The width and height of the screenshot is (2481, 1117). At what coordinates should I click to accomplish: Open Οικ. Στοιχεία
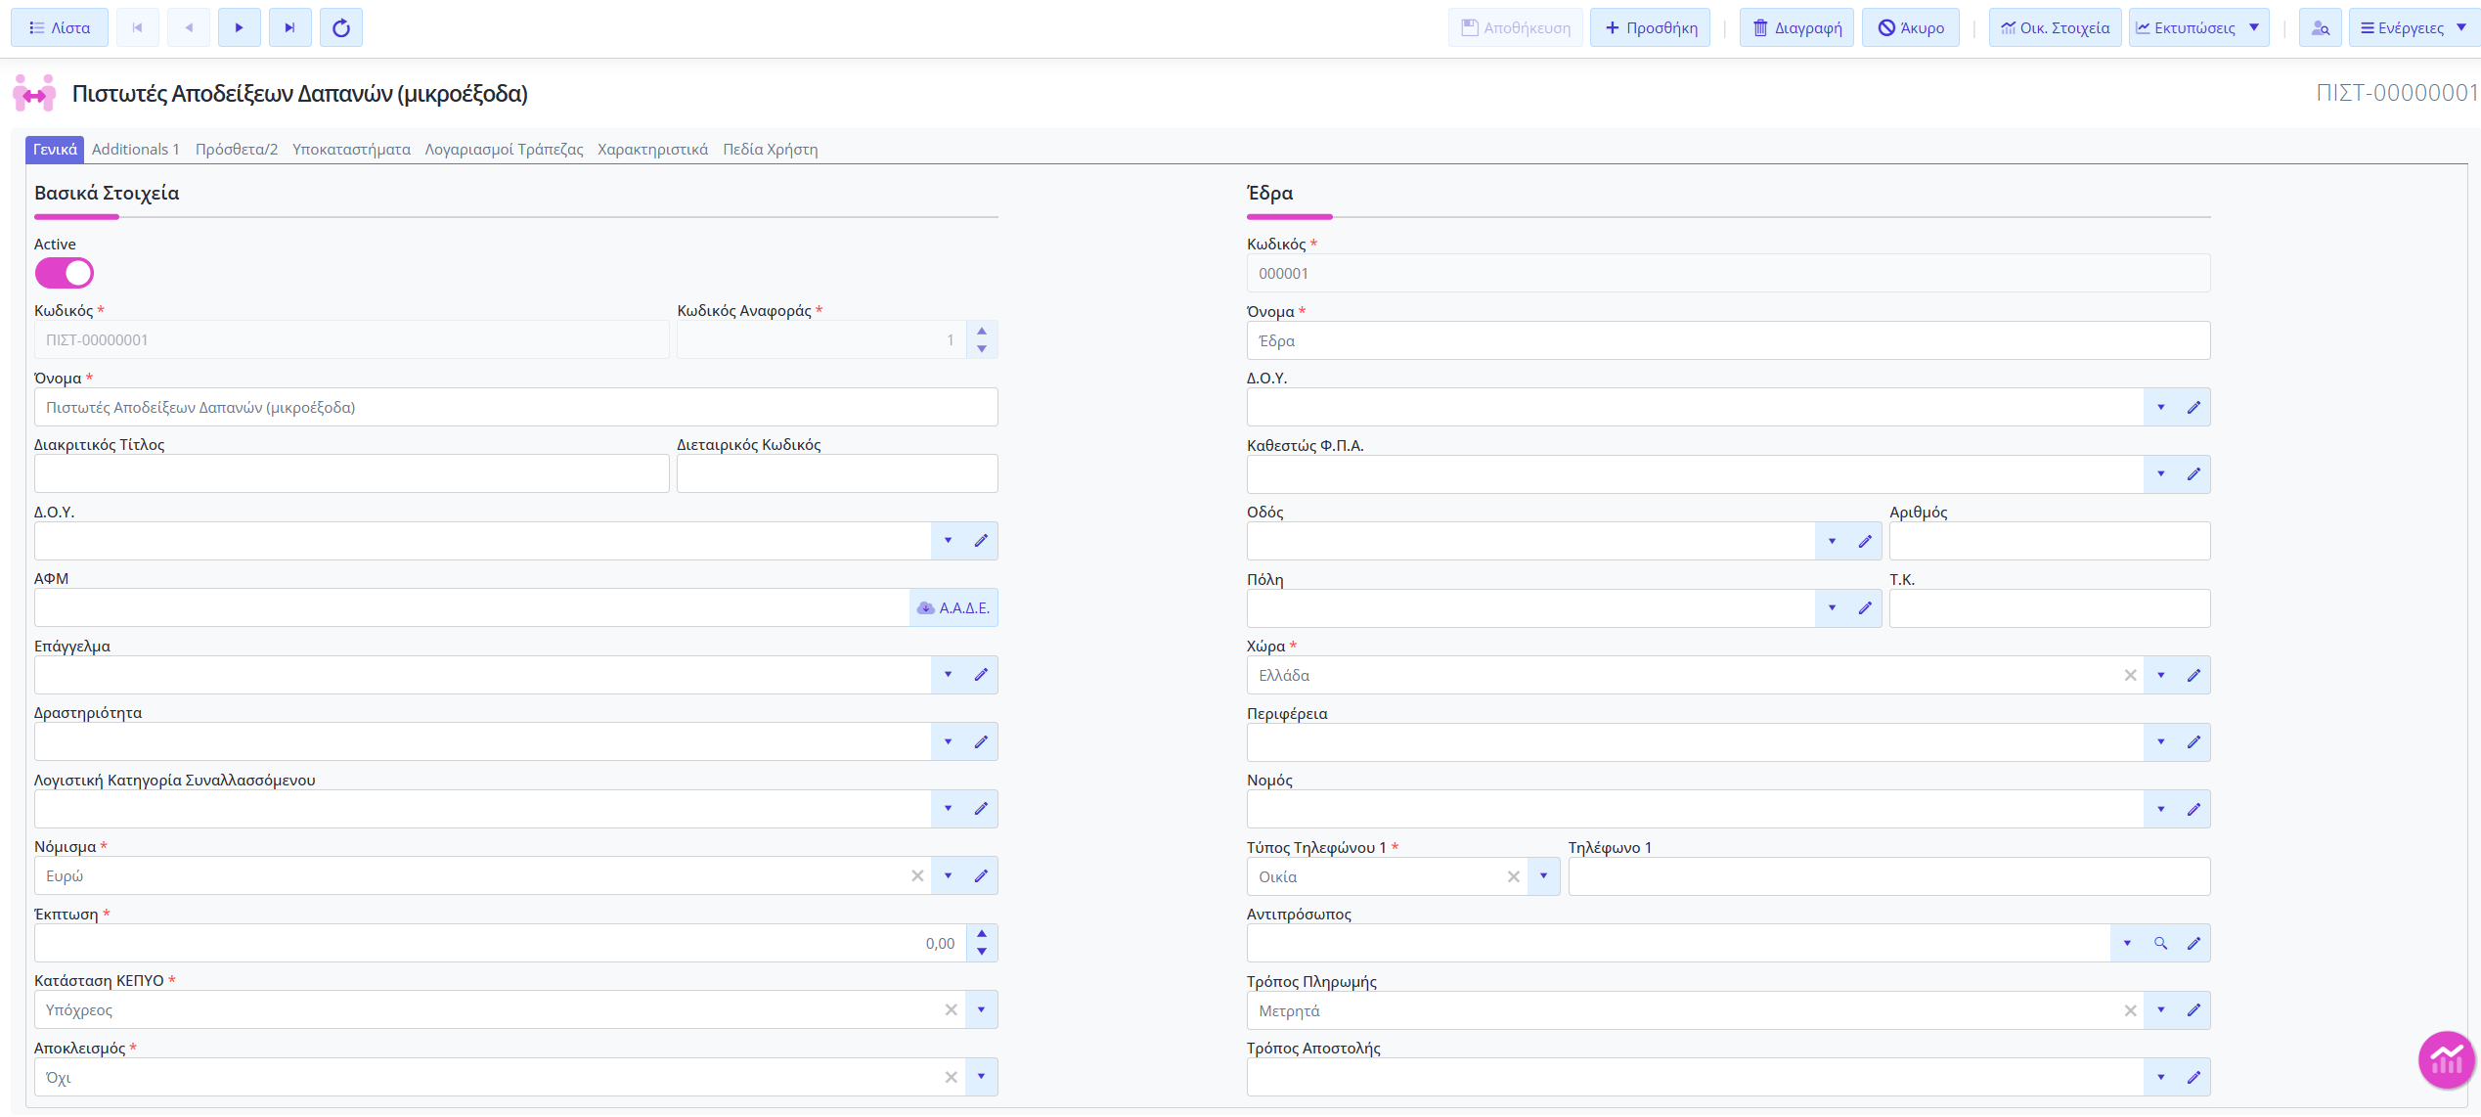point(2055,27)
